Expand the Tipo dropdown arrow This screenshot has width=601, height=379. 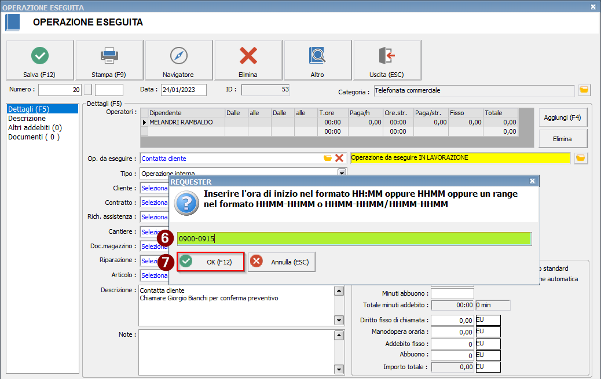(x=342, y=173)
